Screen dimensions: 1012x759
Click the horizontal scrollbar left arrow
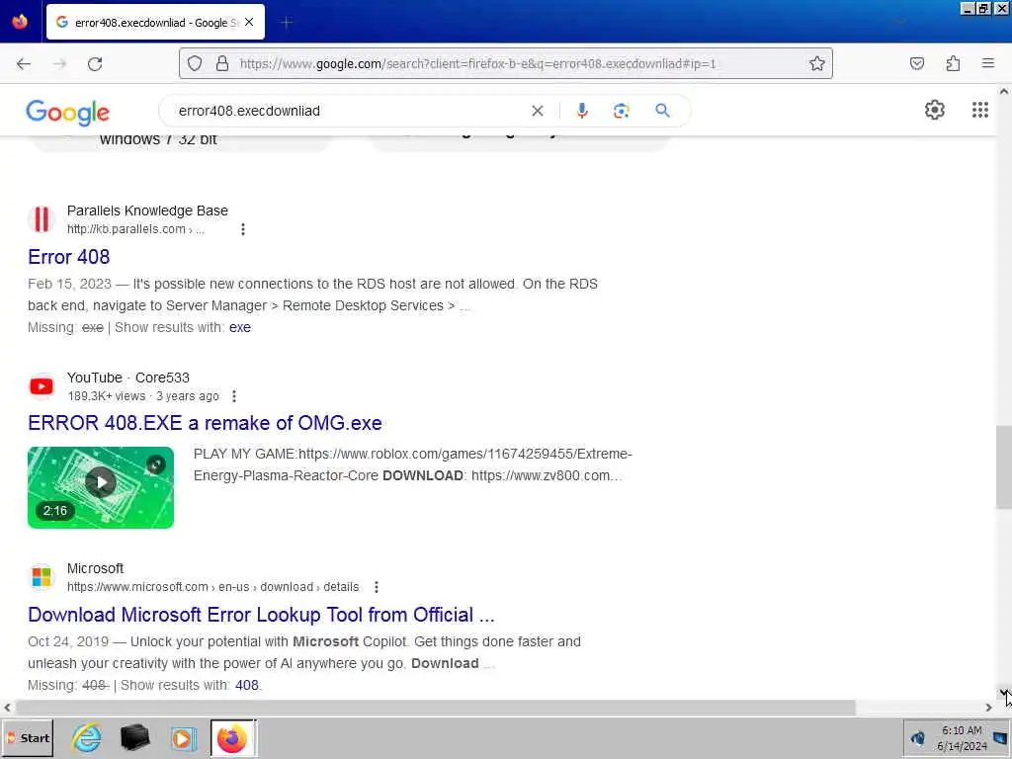click(x=7, y=708)
